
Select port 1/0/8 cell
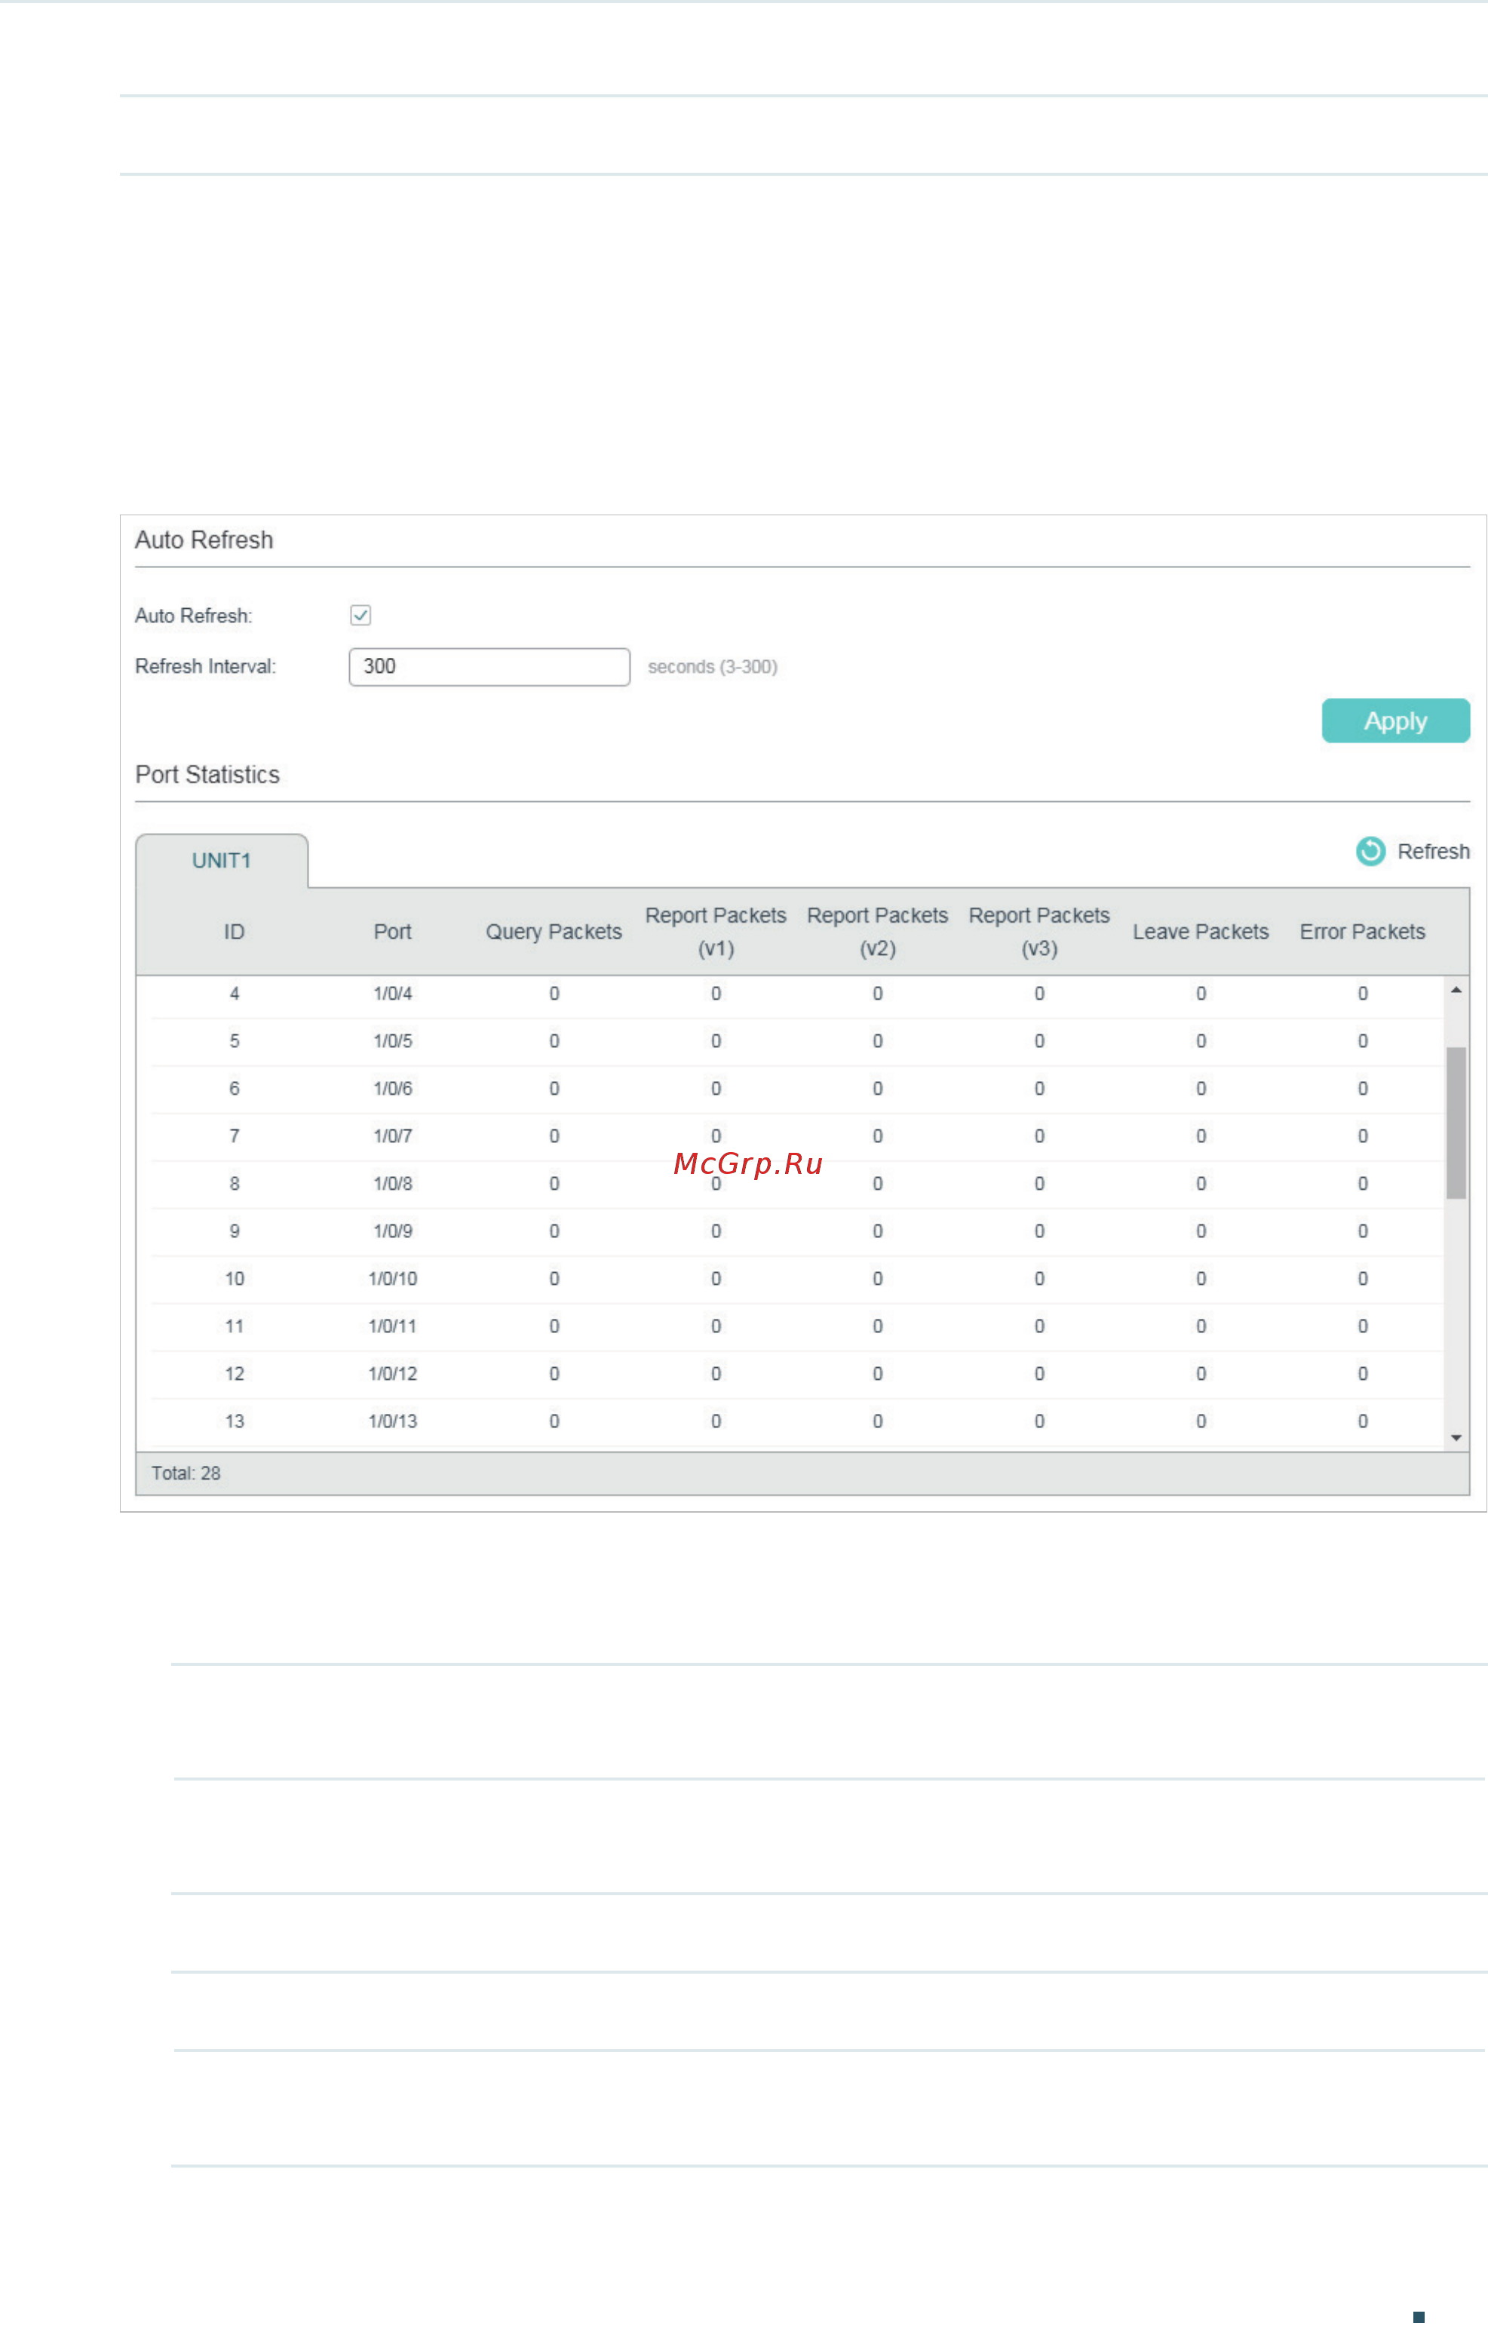coord(392,1183)
